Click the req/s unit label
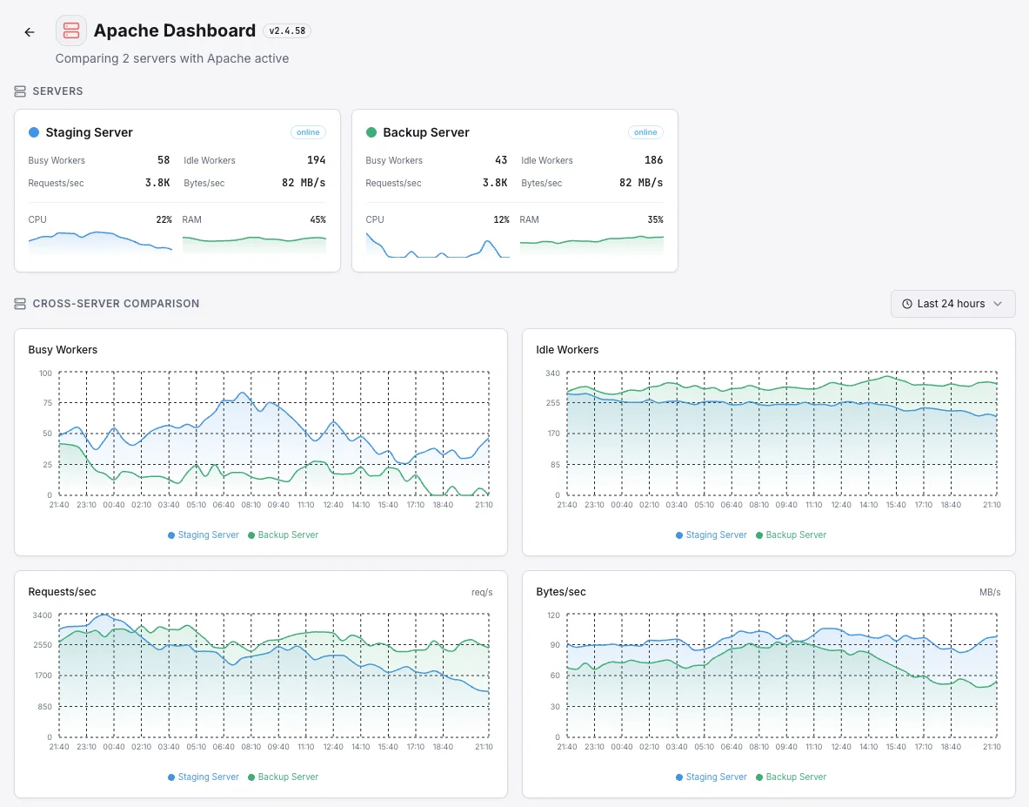Viewport: 1029px width, 807px height. pos(482,593)
